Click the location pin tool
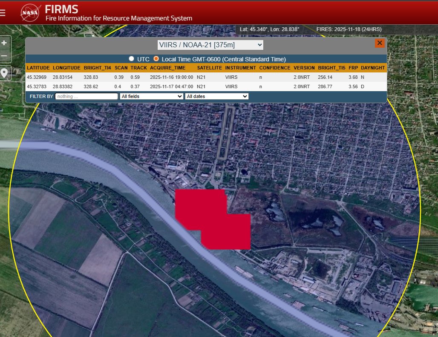The image size is (438, 337). (4, 73)
